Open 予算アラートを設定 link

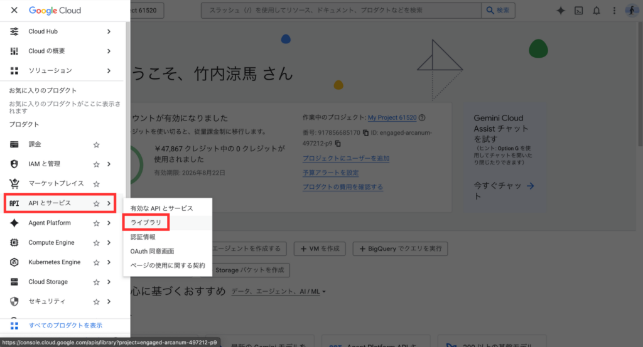(x=330, y=173)
